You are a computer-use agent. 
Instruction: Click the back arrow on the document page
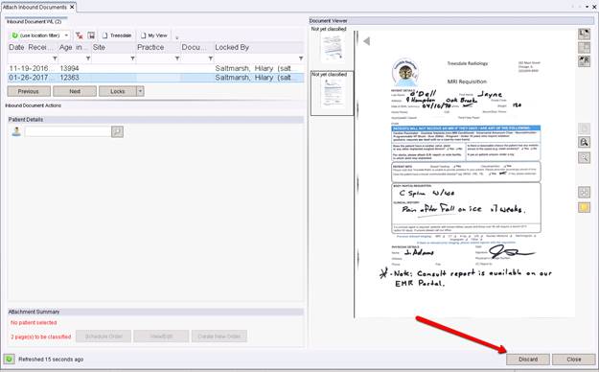point(367,41)
